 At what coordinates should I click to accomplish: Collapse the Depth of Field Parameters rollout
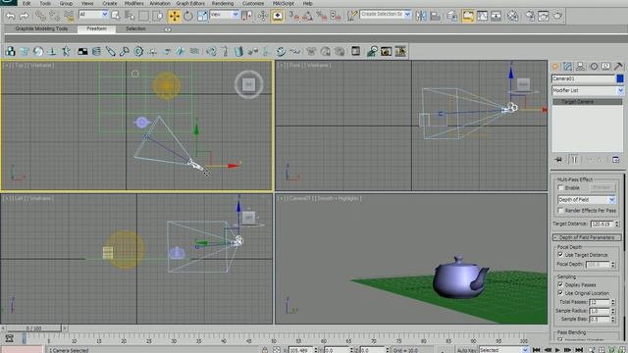point(587,237)
